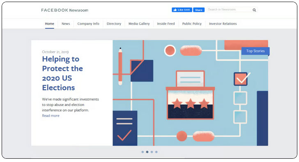Click the Facebook Like button
299x162 pixels.
(x=182, y=10)
